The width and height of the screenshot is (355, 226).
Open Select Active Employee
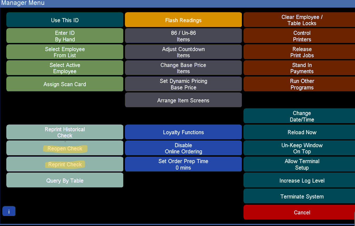point(65,68)
